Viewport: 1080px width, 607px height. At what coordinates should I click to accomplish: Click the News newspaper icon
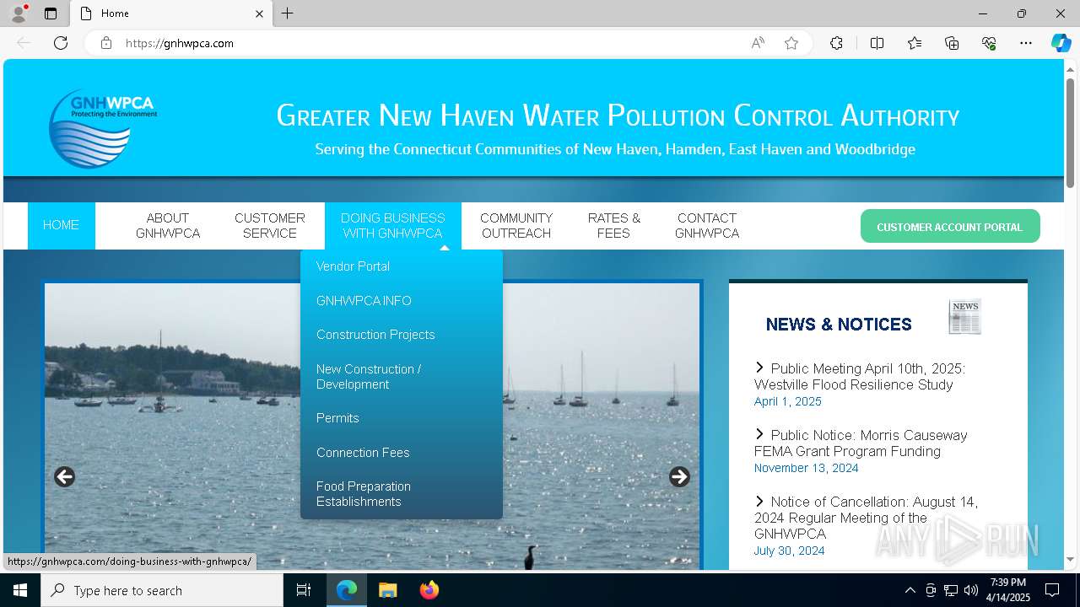tap(964, 317)
